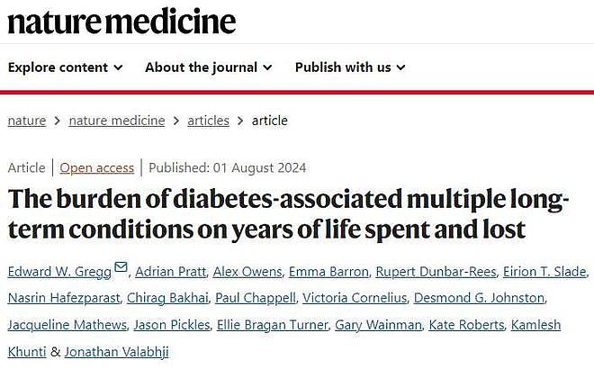
Task: Select author Adrian Pratt
Action: pyautogui.click(x=170, y=272)
